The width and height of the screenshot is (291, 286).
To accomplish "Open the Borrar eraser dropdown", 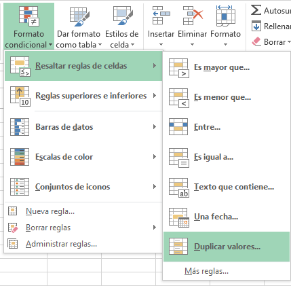I will coord(271,42).
